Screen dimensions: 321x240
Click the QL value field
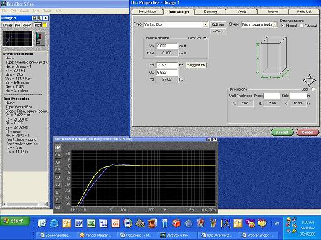click(167, 72)
